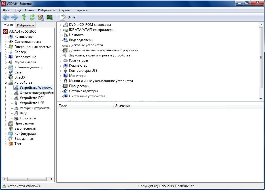This screenshot has height=190, width=265.
Task: Open the Вид menu
Action: pos(18,10)
